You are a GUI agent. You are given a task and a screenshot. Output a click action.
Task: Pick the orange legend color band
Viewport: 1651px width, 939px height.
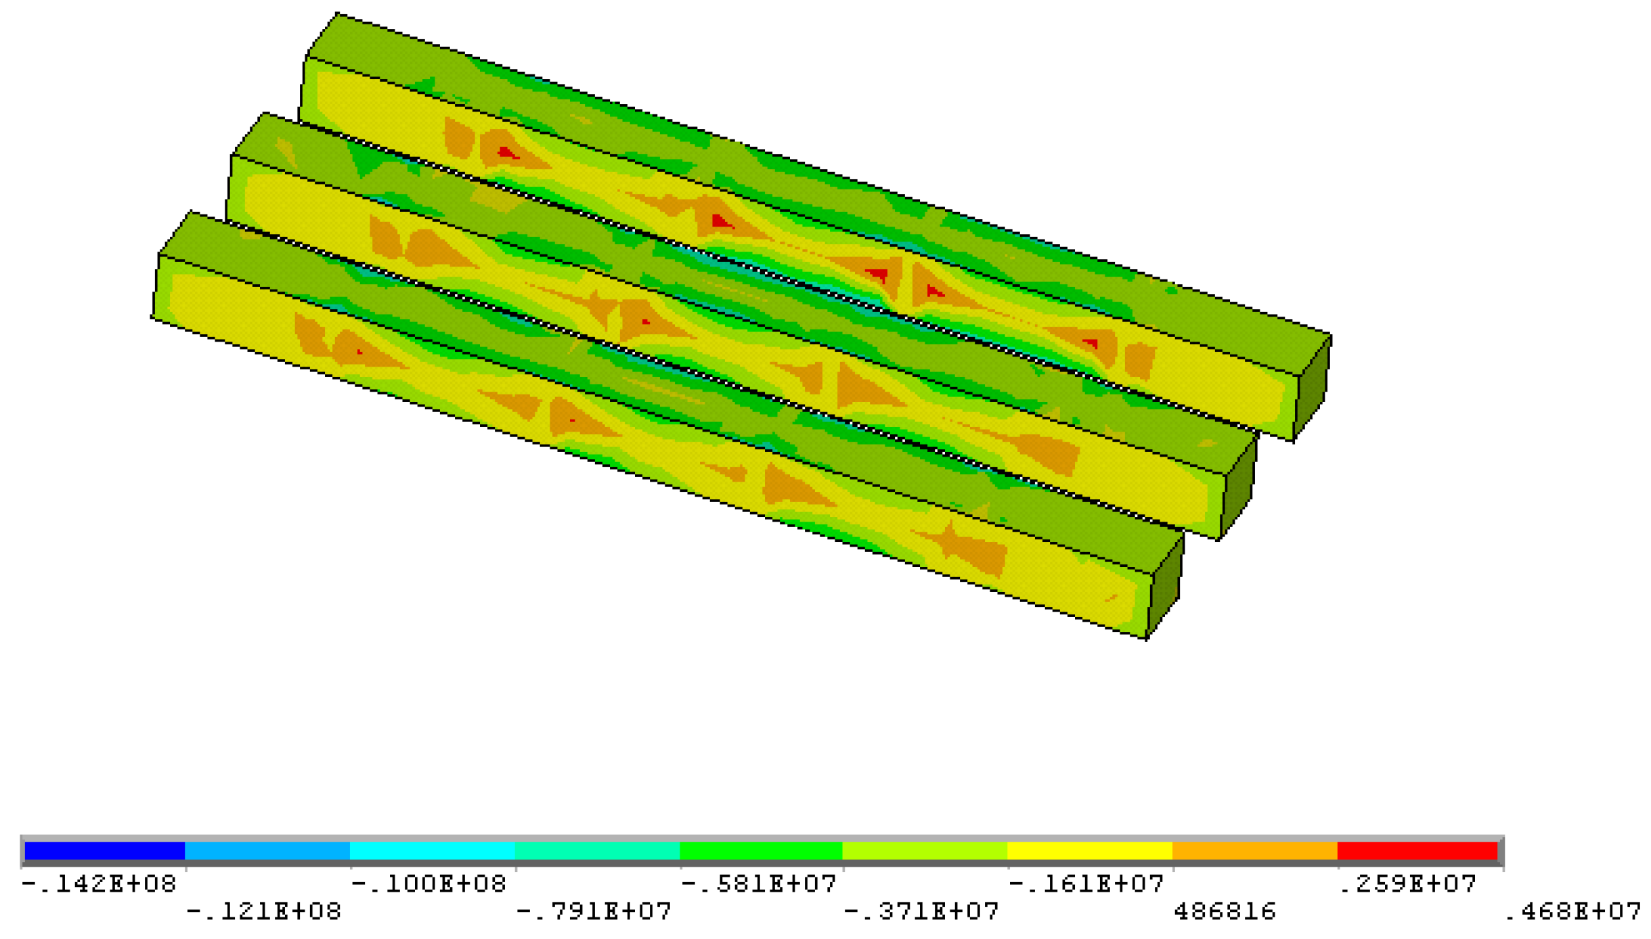click(1254, 850)
